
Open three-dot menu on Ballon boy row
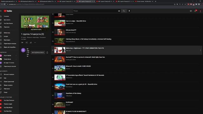[200, 50]
